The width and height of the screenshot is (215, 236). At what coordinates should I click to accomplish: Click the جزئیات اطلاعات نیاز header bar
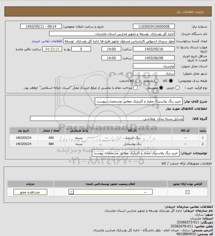(x=108, y=11)
